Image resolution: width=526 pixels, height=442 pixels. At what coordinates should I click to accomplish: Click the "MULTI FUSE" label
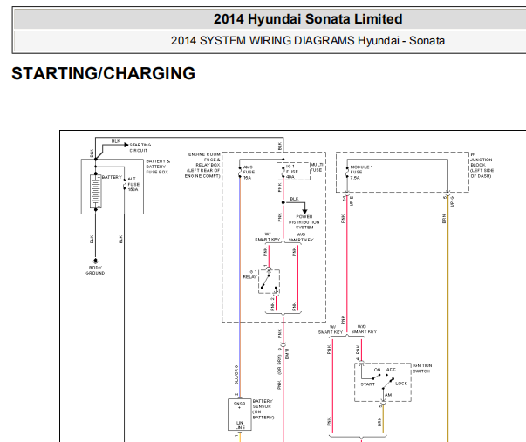coord(316,167)
